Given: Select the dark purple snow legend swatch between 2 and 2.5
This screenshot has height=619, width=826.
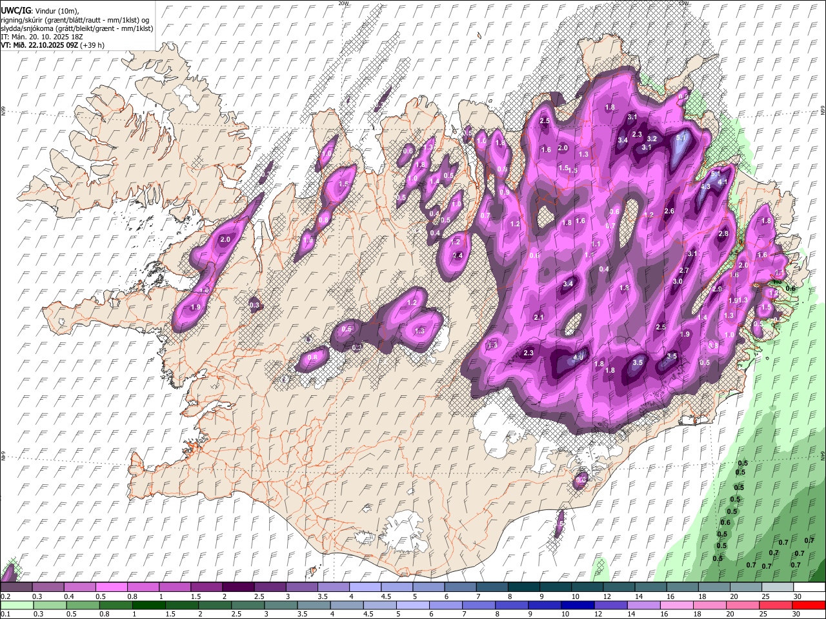Looking at the screenshot, I should 238,587.
